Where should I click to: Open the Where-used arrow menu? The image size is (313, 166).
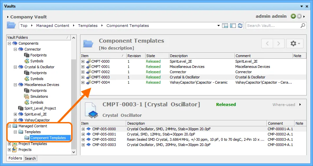pyautogui.click(x=300, y=105)
